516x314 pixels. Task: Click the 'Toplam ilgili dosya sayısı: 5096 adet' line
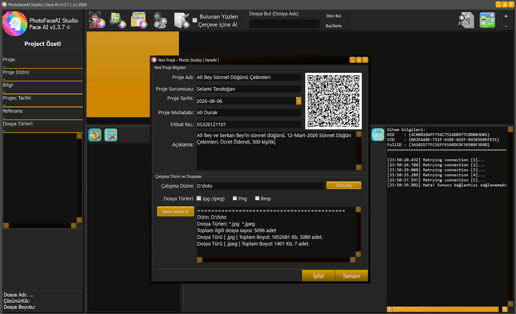[236, 230]
